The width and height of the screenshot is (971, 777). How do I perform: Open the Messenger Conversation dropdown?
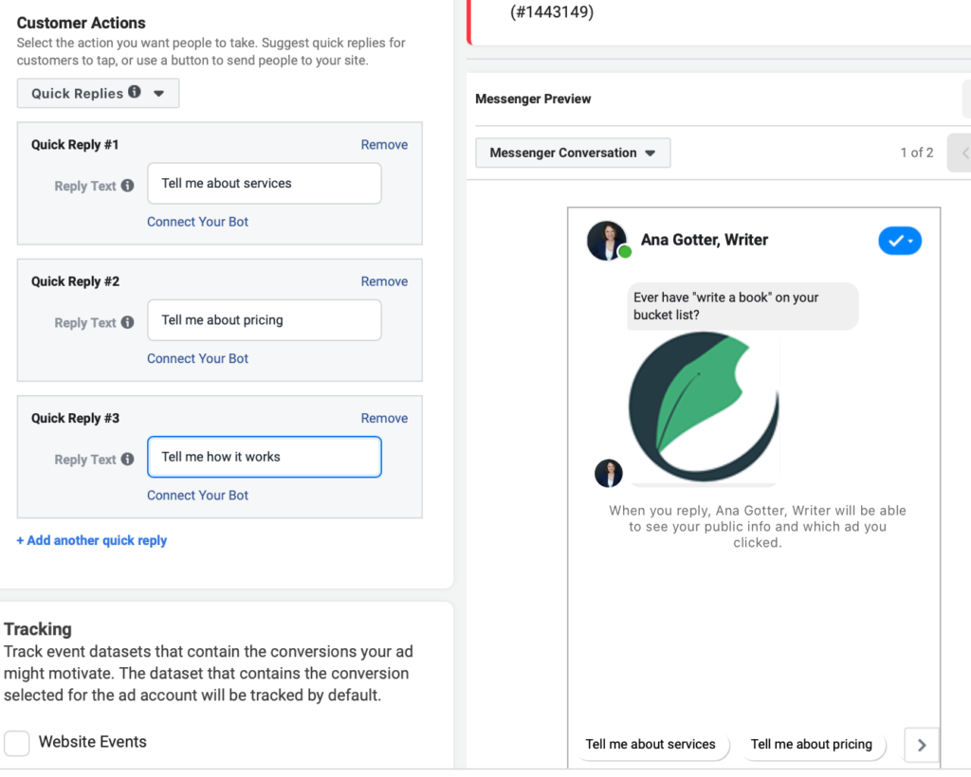click(573, 152)
